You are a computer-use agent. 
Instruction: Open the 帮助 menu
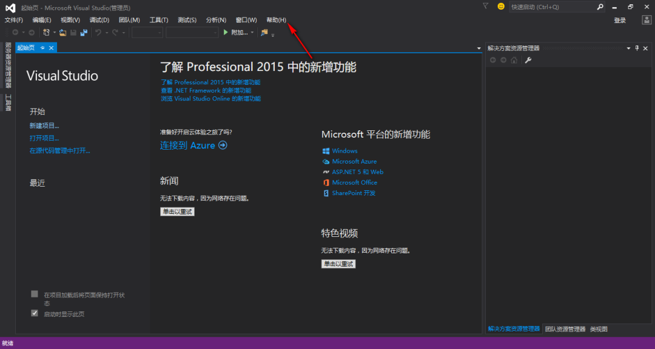coord(275,19)
